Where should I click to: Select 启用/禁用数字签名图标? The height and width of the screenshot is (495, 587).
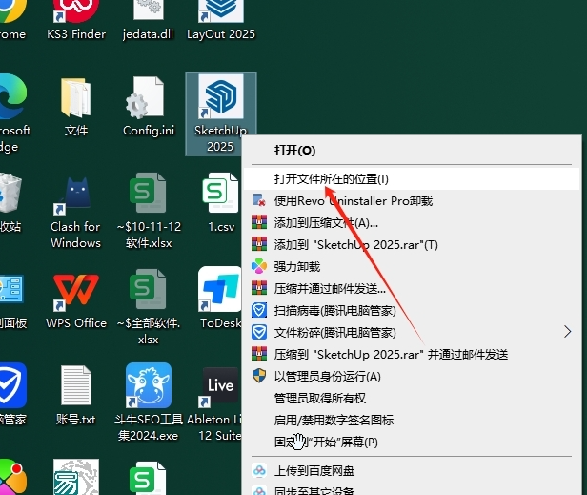click(411, 420)
